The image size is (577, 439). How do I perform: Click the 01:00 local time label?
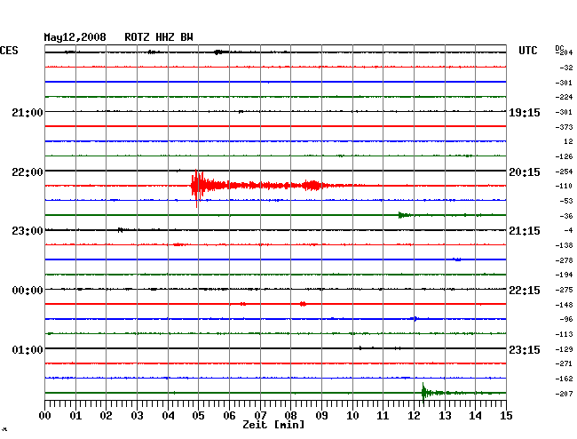[28, 349]
